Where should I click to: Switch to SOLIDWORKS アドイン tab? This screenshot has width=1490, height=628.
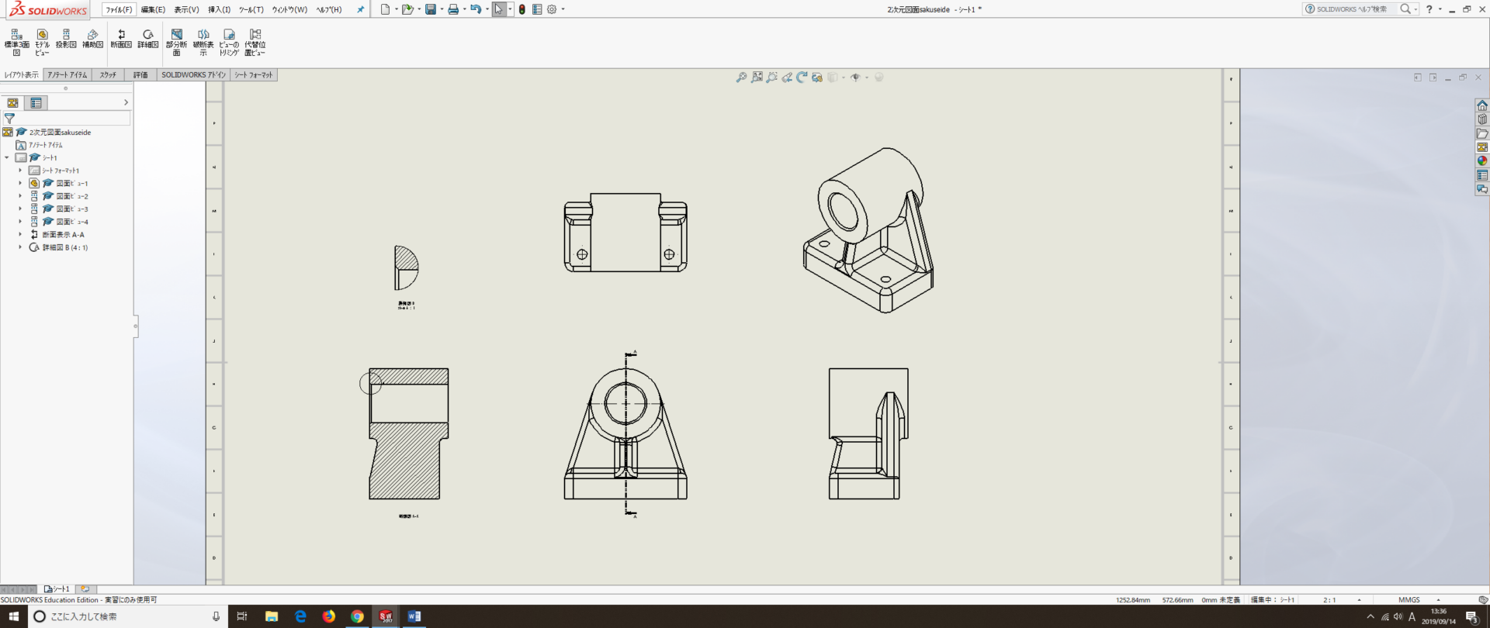pos(193,75)
